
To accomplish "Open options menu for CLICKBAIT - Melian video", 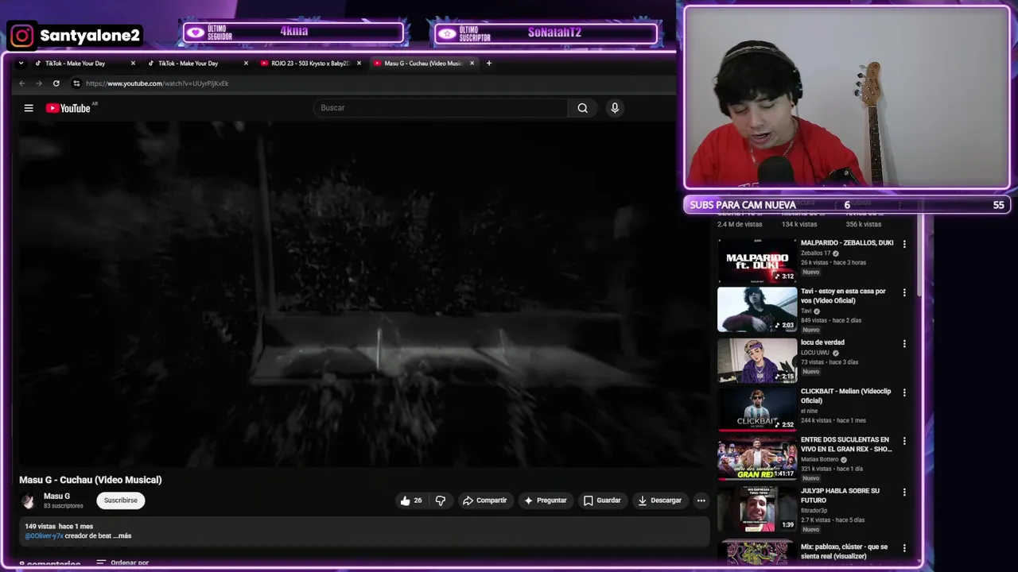I will pyautogui.click(x=904, y=392).
